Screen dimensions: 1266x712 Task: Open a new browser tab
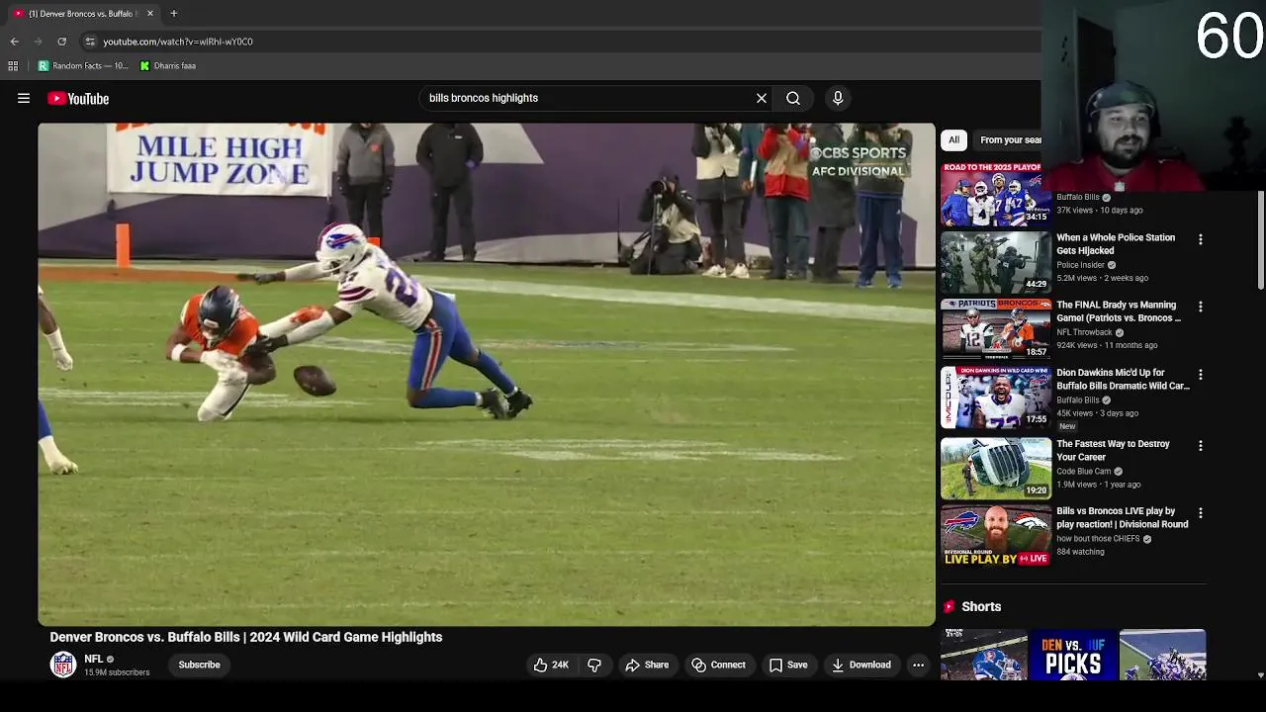pyautogui.click(x=173, y=14)
